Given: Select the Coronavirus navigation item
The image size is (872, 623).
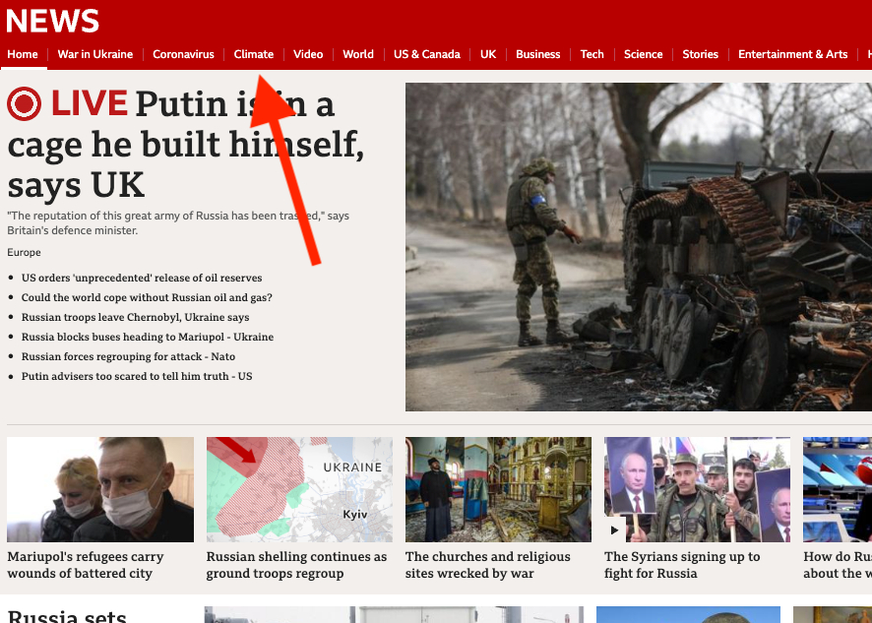Looking at the screenshot, I should (x=183, y=54).
